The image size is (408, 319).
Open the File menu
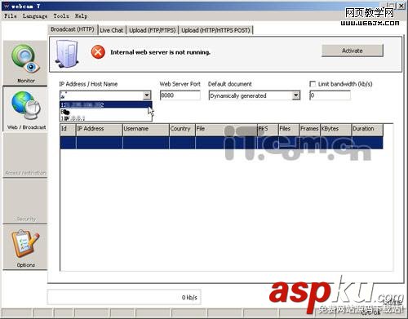11,16
